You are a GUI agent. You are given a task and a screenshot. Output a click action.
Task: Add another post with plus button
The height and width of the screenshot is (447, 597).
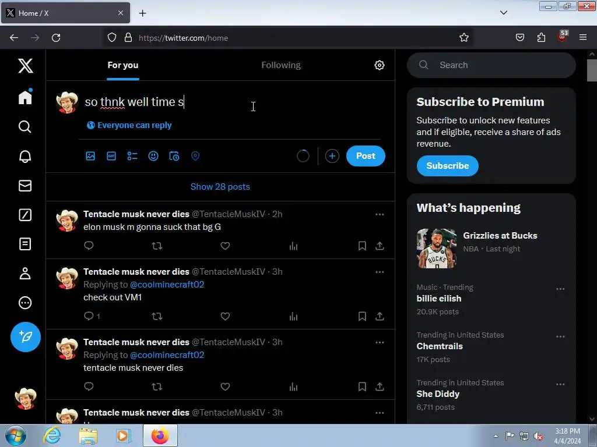coord(332,156)
